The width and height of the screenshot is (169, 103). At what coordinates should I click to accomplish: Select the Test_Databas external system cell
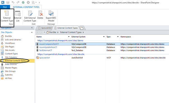tap(77, 50)
